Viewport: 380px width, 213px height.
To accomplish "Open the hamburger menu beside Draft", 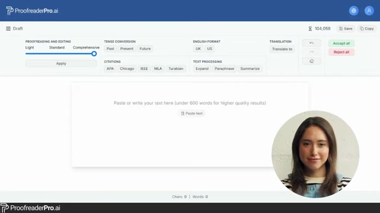I will coord(8,28).
